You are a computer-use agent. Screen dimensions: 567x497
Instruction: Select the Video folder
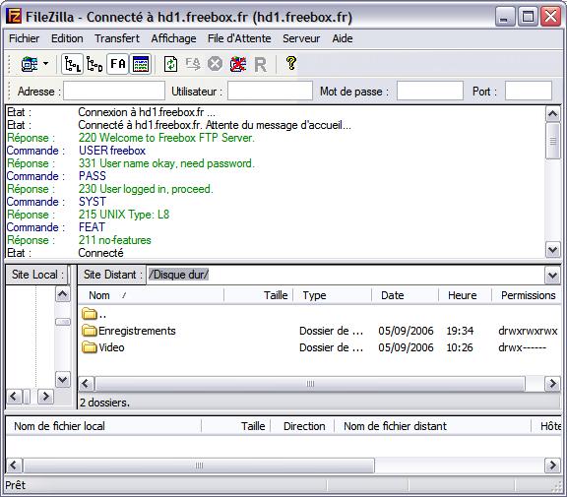pyautogui.click(x=103, y=347)
